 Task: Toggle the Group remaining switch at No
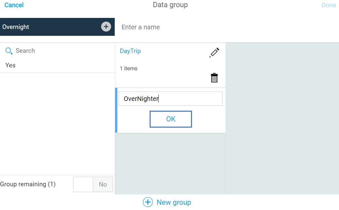pyautogui.click(x=103, y=184)
